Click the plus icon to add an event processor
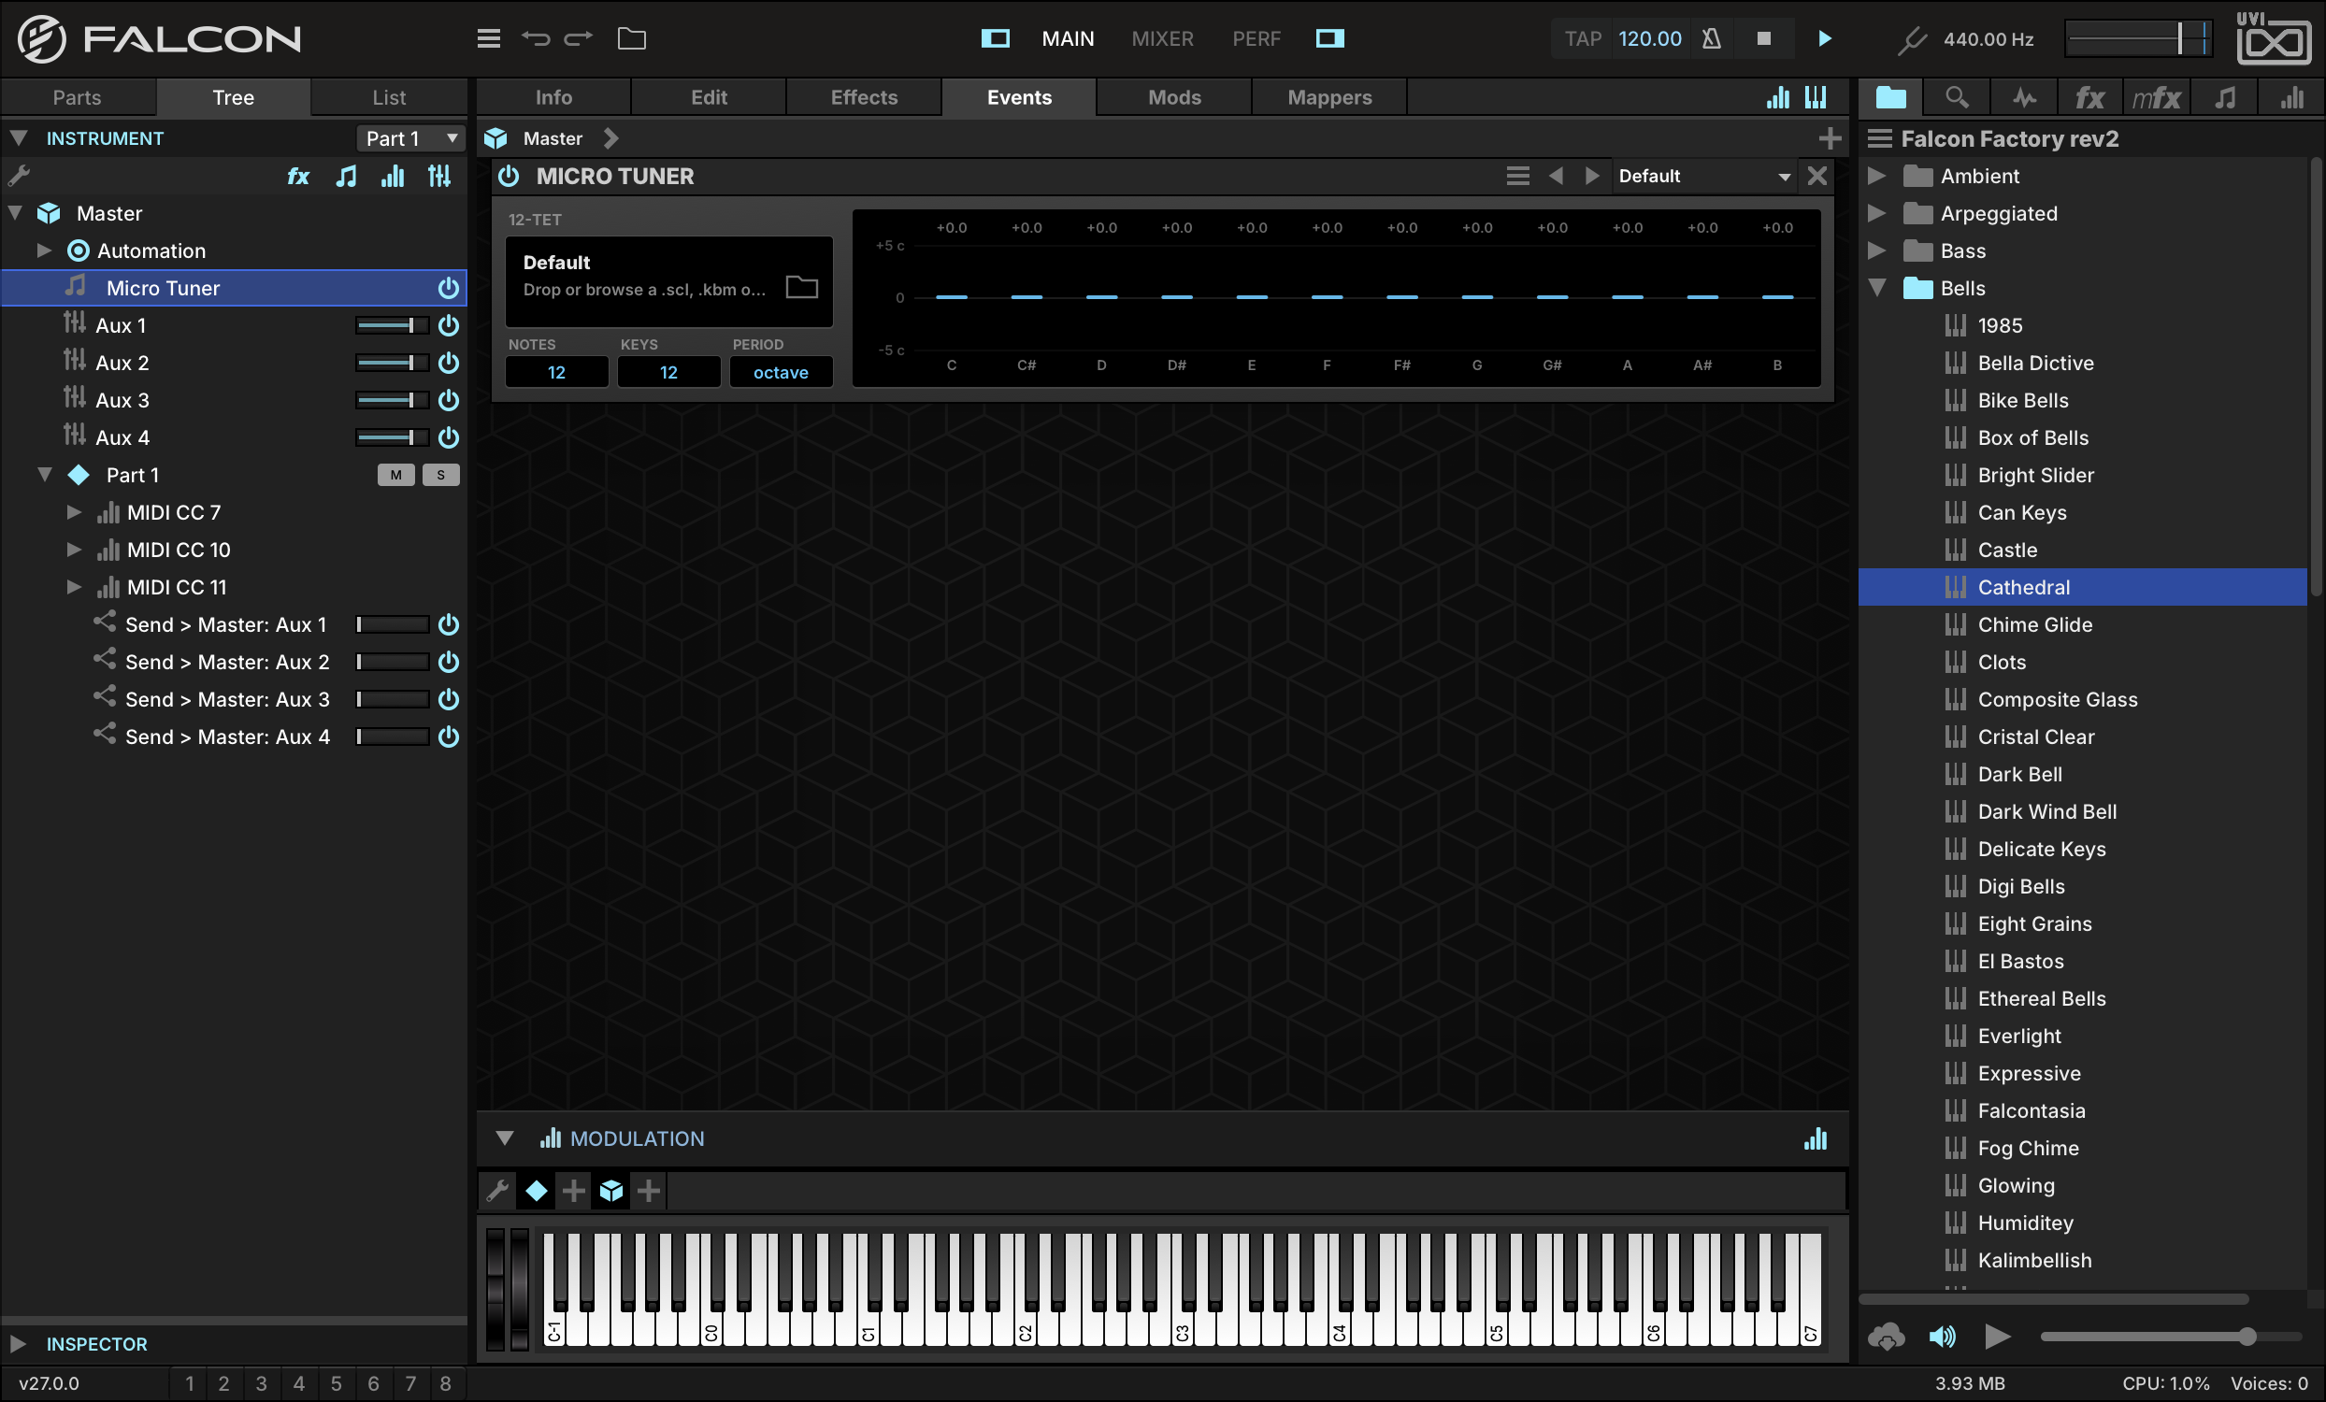 point(1830,138)
